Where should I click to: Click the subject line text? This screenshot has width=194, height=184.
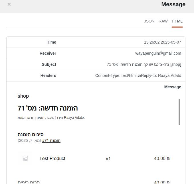[x=144, y=64]
